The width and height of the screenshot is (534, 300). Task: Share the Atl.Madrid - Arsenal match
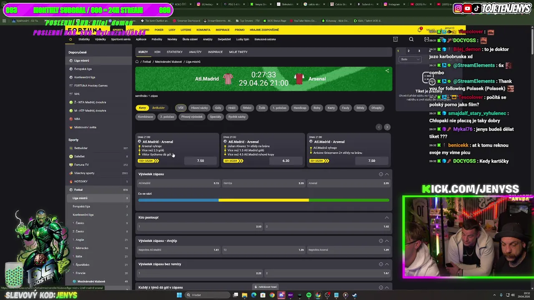click(387, 71)
